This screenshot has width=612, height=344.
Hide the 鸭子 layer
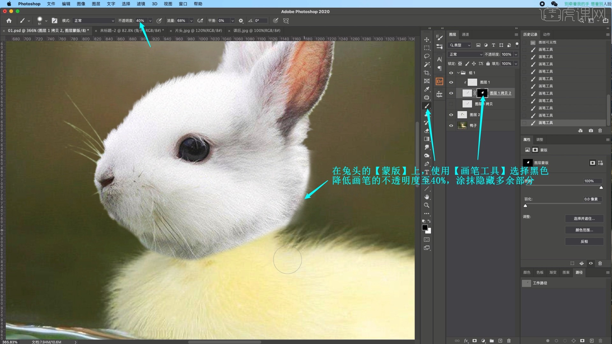(451, 125)
